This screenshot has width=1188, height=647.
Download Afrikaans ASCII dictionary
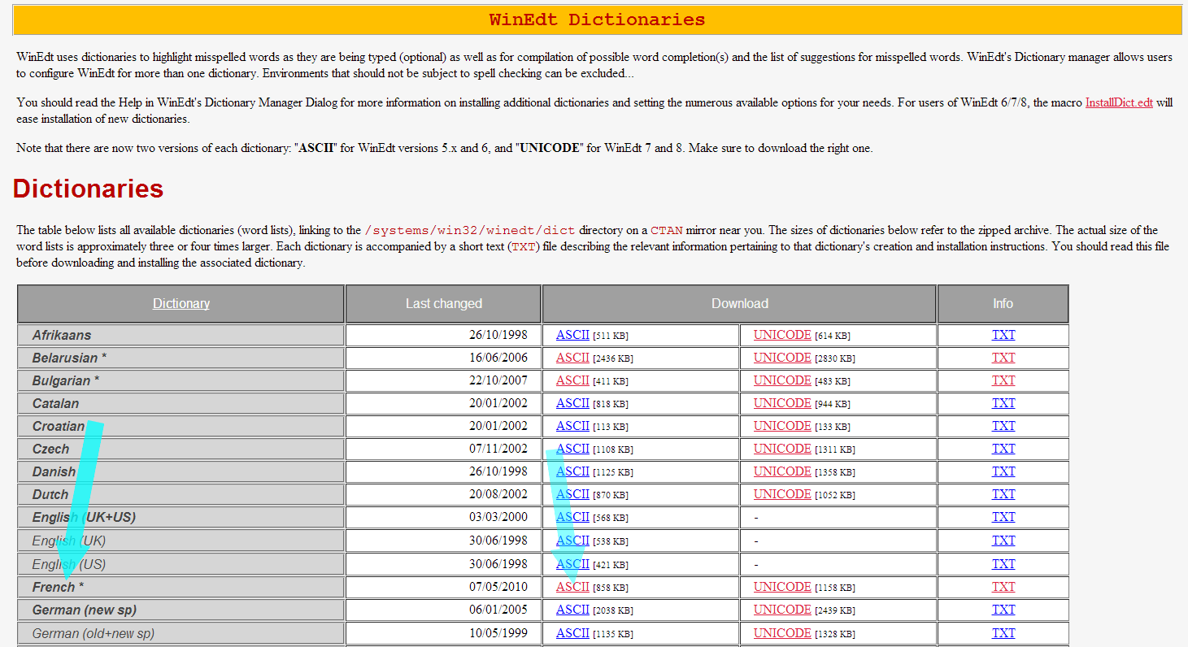pos(572,335)
